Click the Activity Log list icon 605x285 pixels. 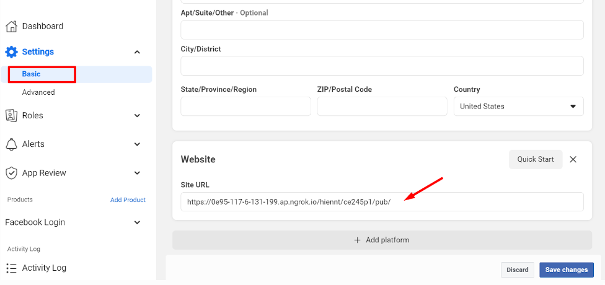coord(11,268)
